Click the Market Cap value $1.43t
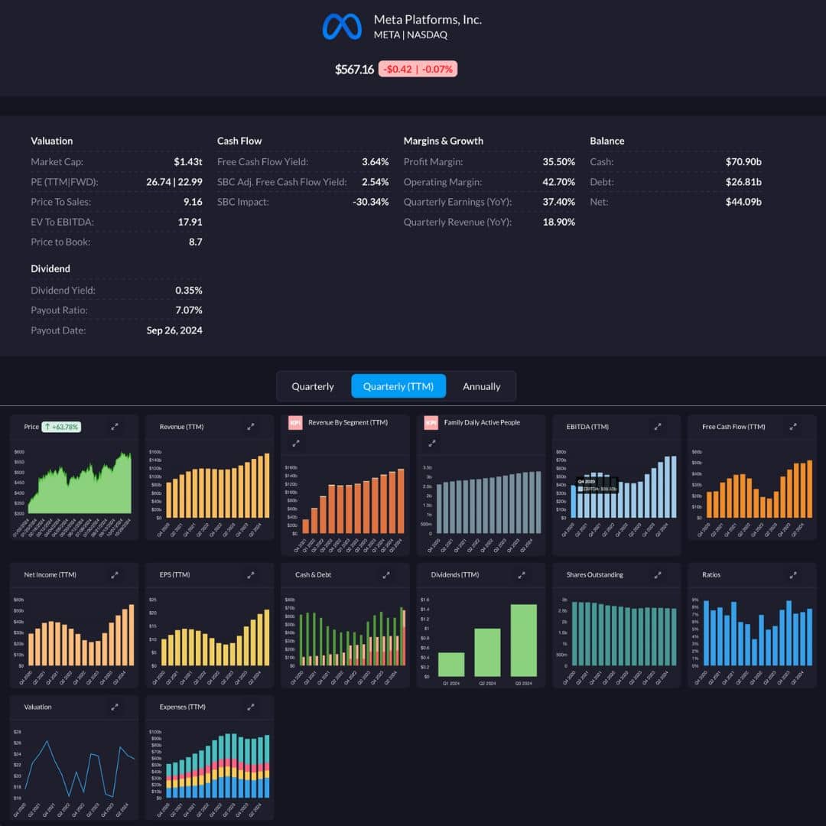The image size is (826, 826). [x=188, y=161]
